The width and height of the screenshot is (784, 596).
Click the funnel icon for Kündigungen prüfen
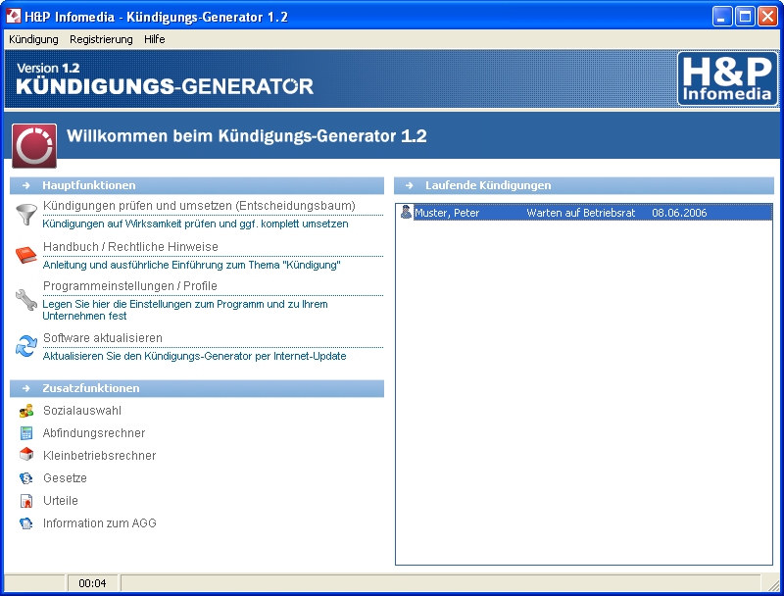tap(26, 215)
